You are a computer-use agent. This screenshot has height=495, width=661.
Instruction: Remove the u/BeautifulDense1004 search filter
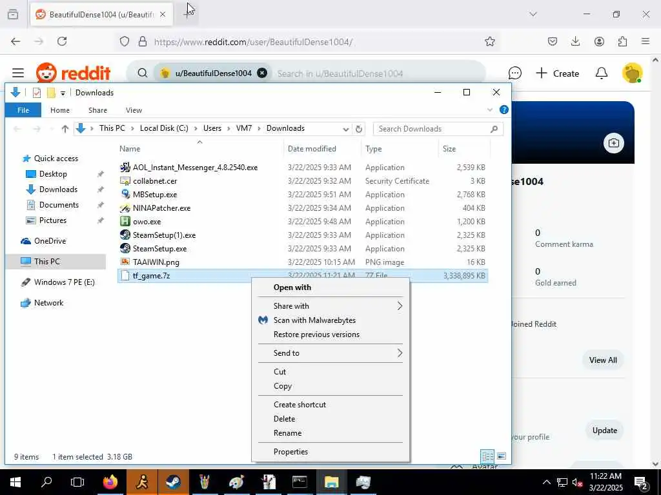coord(262,73)
